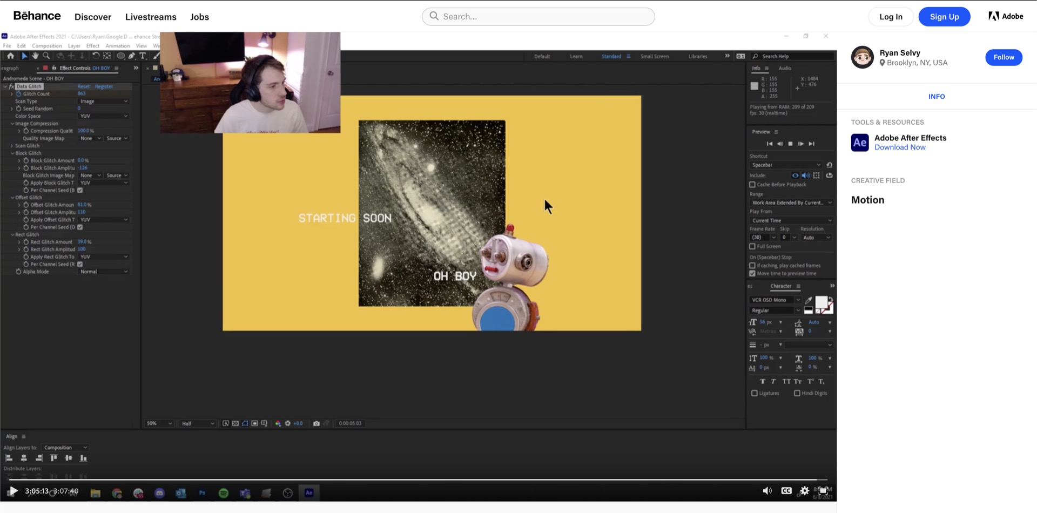Open the Scan Type dropdown set to Image
Screen dimensions: 1037x513
(x=104, y=102)
